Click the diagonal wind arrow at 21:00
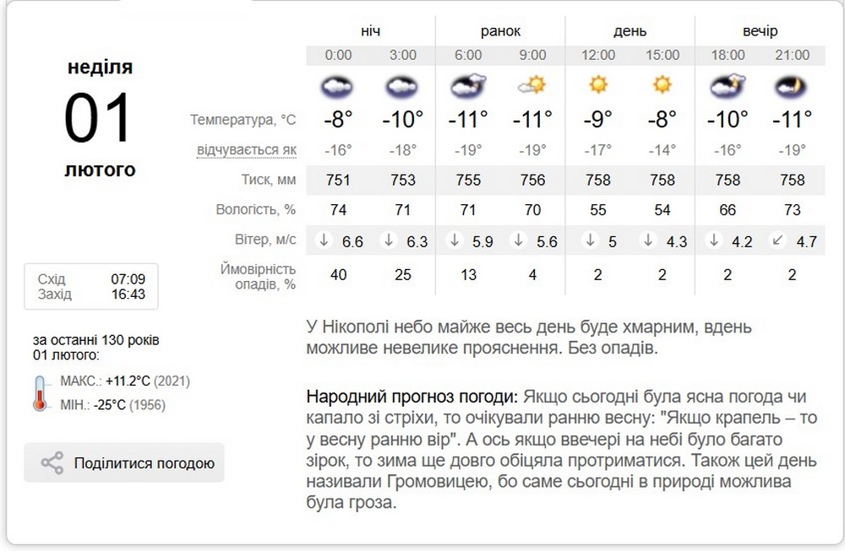The height and width of the screenshot is (551, 845). click(x=778, y=240)
